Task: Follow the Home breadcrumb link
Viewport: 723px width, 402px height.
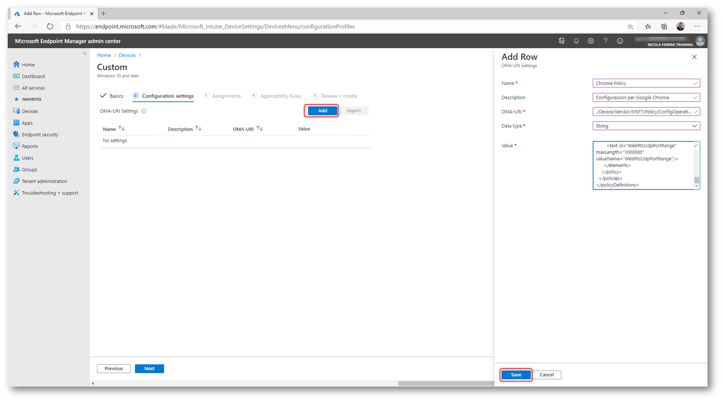Action: (104, 55)
